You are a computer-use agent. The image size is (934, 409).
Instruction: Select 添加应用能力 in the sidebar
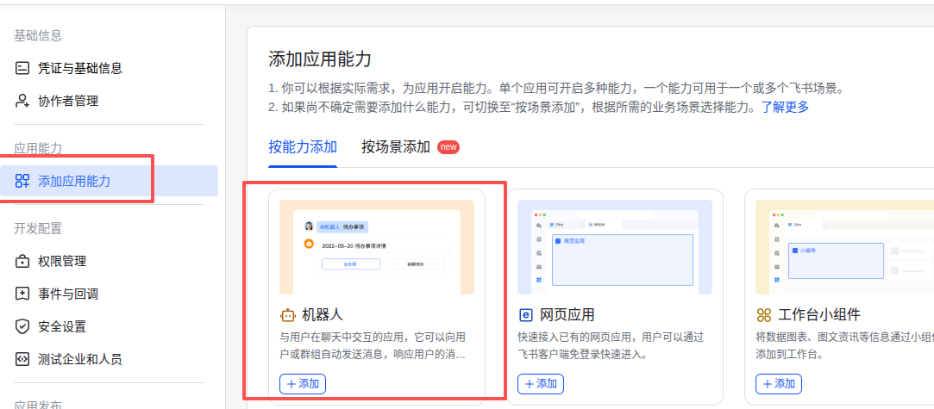tap(109, 181)
